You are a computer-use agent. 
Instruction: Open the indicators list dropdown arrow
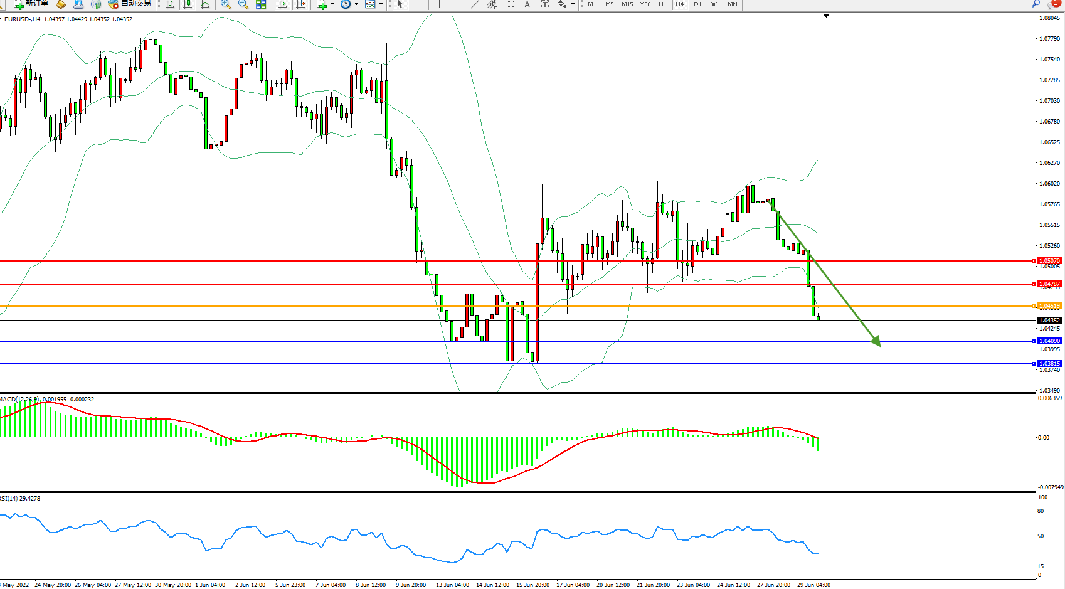[x=332, y=4]
